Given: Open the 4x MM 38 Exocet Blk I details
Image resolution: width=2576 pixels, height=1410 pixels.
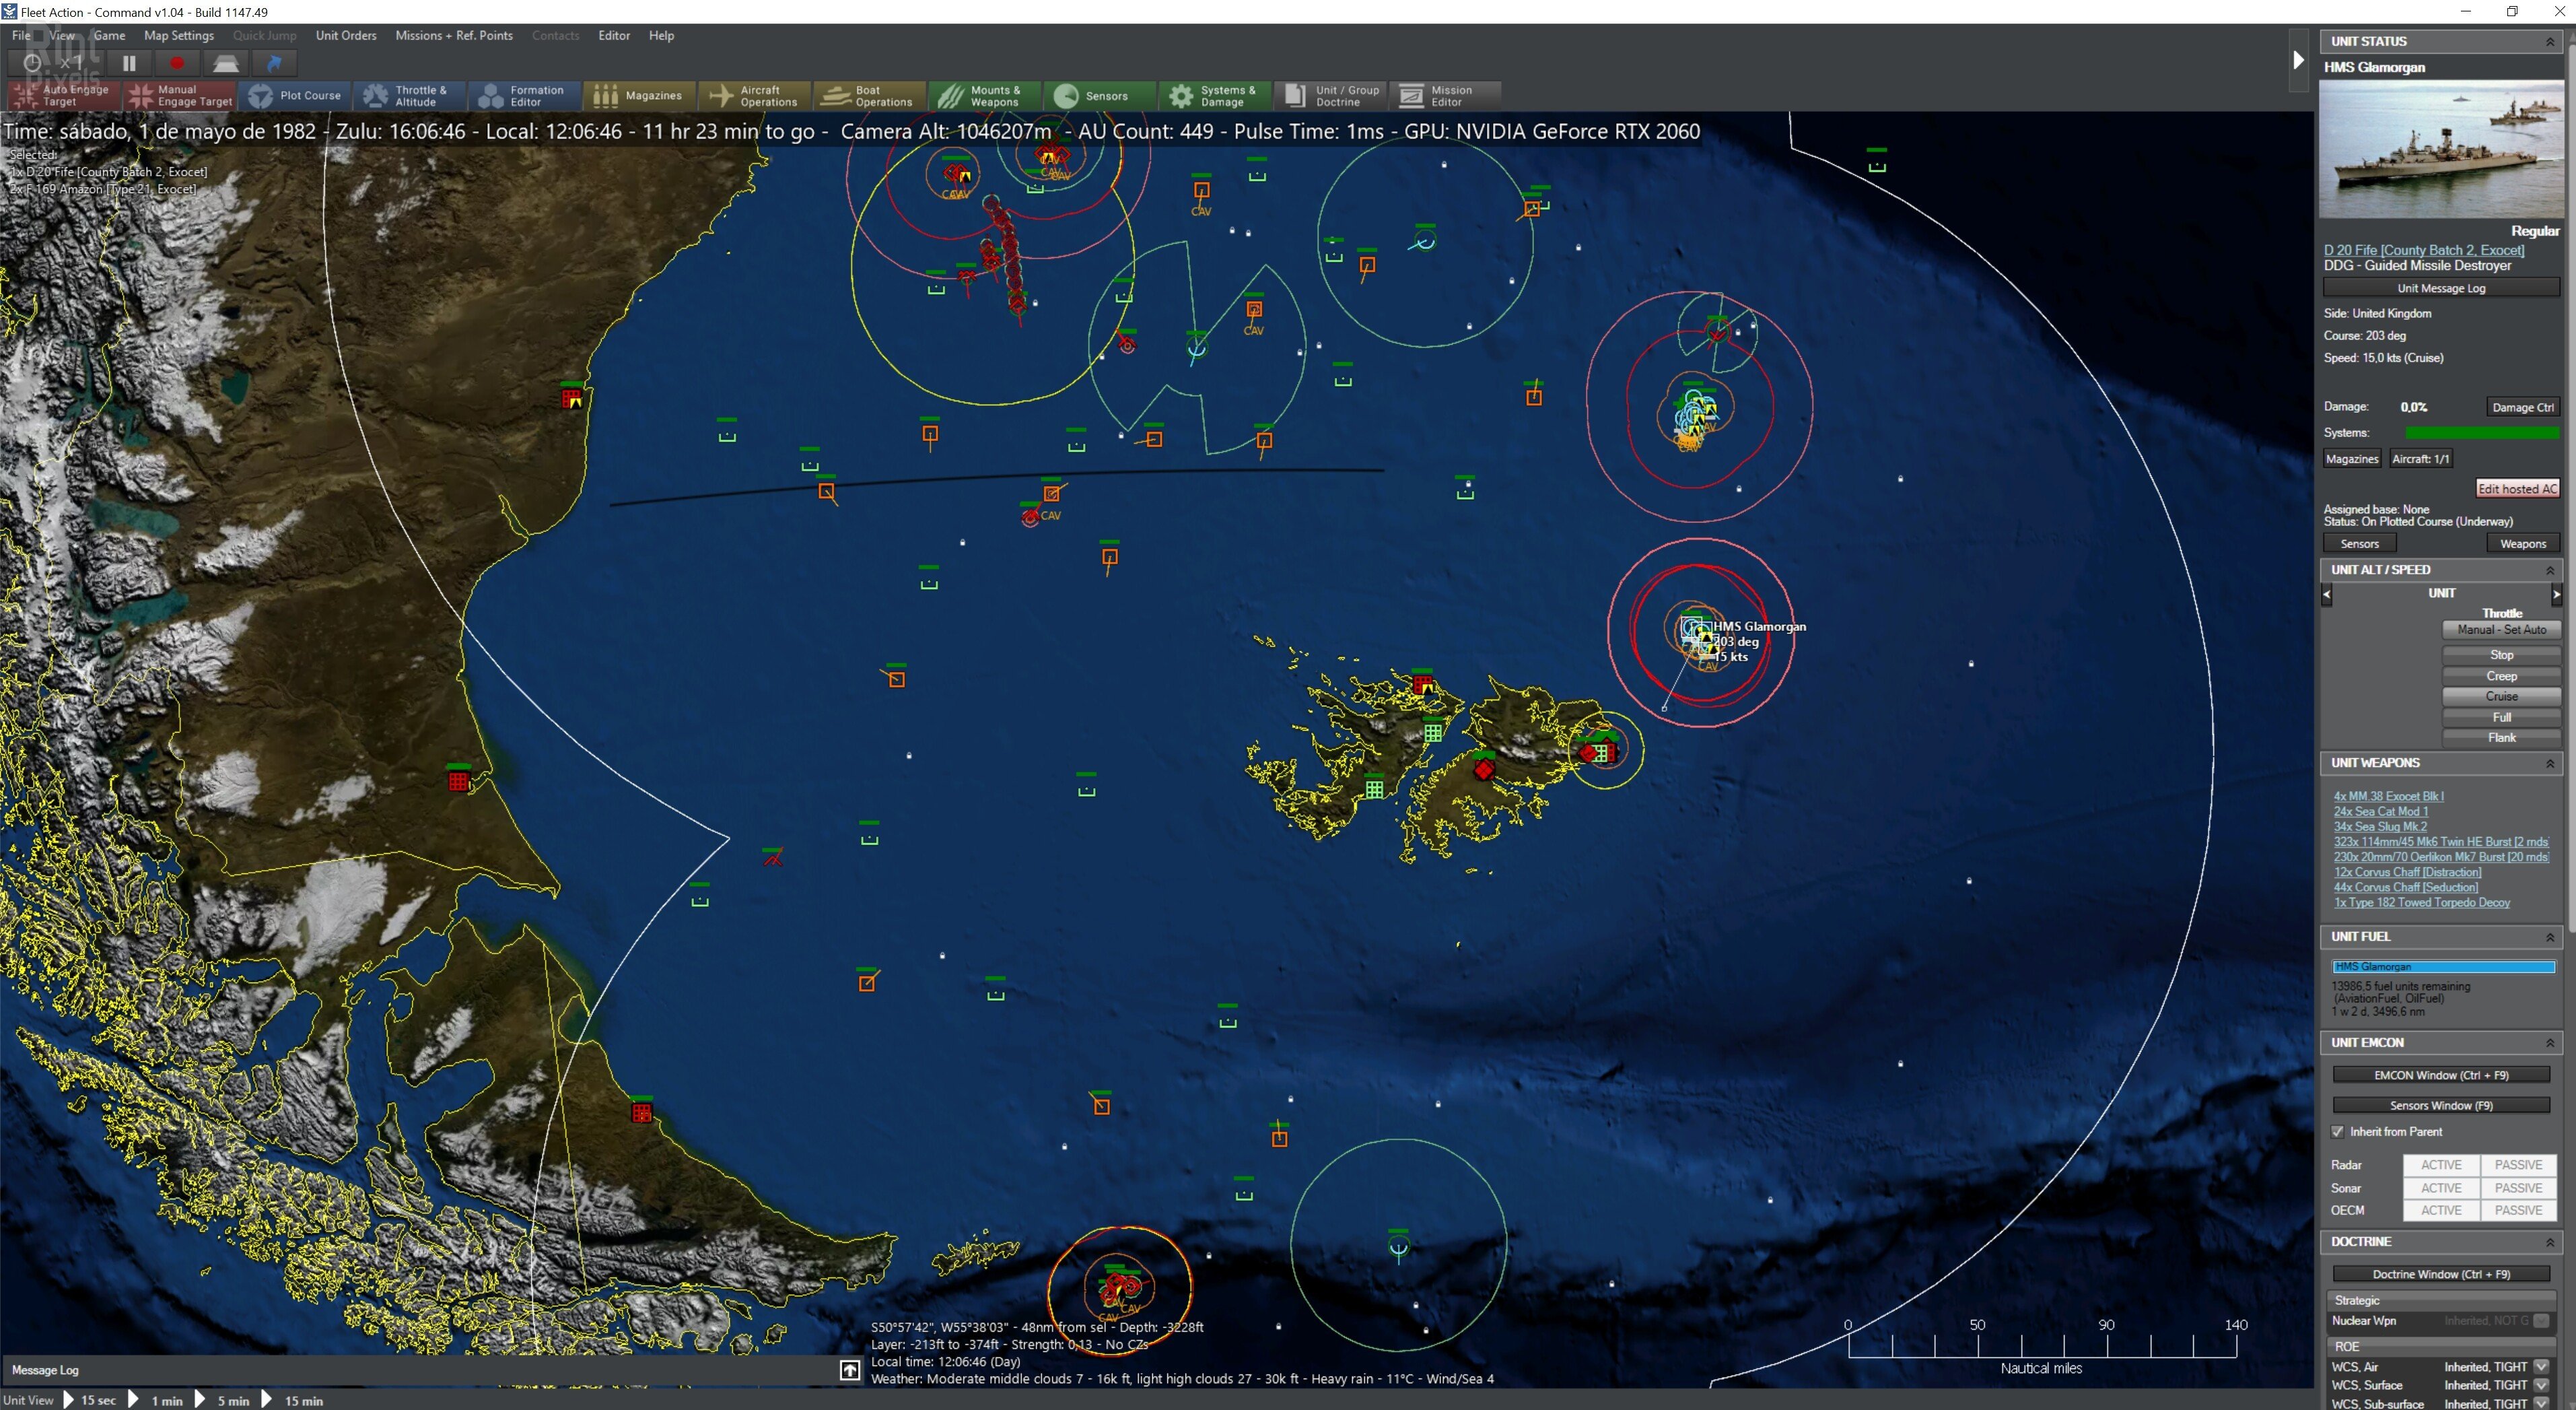Looking at the screenshot, I should 2391,795.
